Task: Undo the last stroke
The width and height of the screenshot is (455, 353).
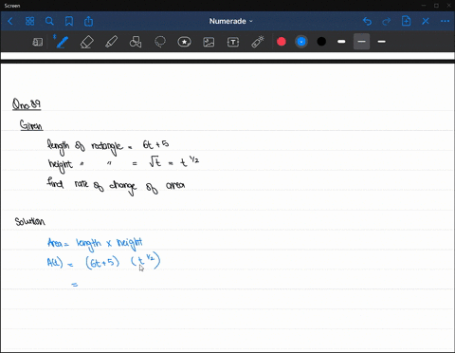Action: 367,21
